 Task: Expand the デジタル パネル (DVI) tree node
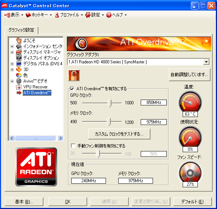(12, 64)
